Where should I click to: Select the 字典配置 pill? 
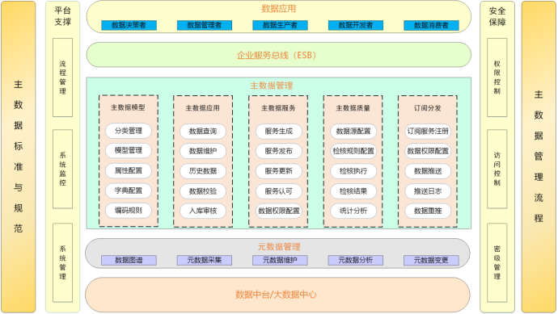(129, 190)
